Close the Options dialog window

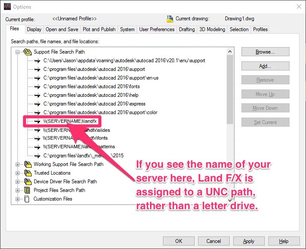(299, 6)
